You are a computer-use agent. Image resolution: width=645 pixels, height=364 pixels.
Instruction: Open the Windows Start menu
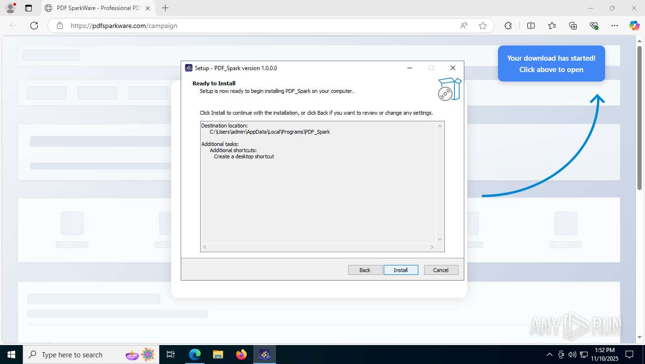11,355
